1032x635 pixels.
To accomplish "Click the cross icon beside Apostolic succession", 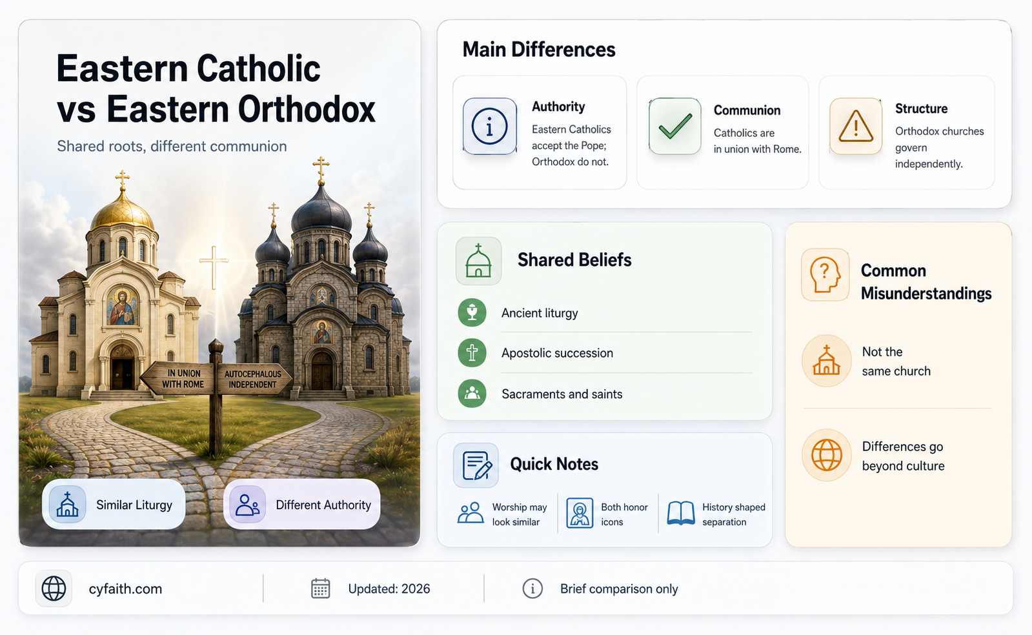I will (x=472, y=353).
